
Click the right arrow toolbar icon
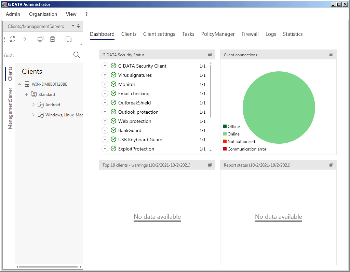pos(25,39)
